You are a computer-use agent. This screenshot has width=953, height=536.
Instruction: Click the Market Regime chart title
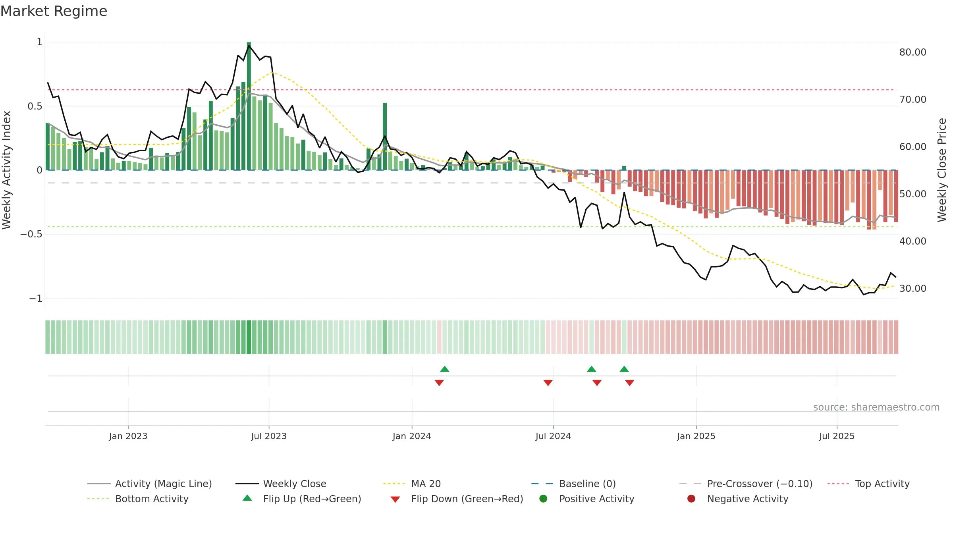54,11
